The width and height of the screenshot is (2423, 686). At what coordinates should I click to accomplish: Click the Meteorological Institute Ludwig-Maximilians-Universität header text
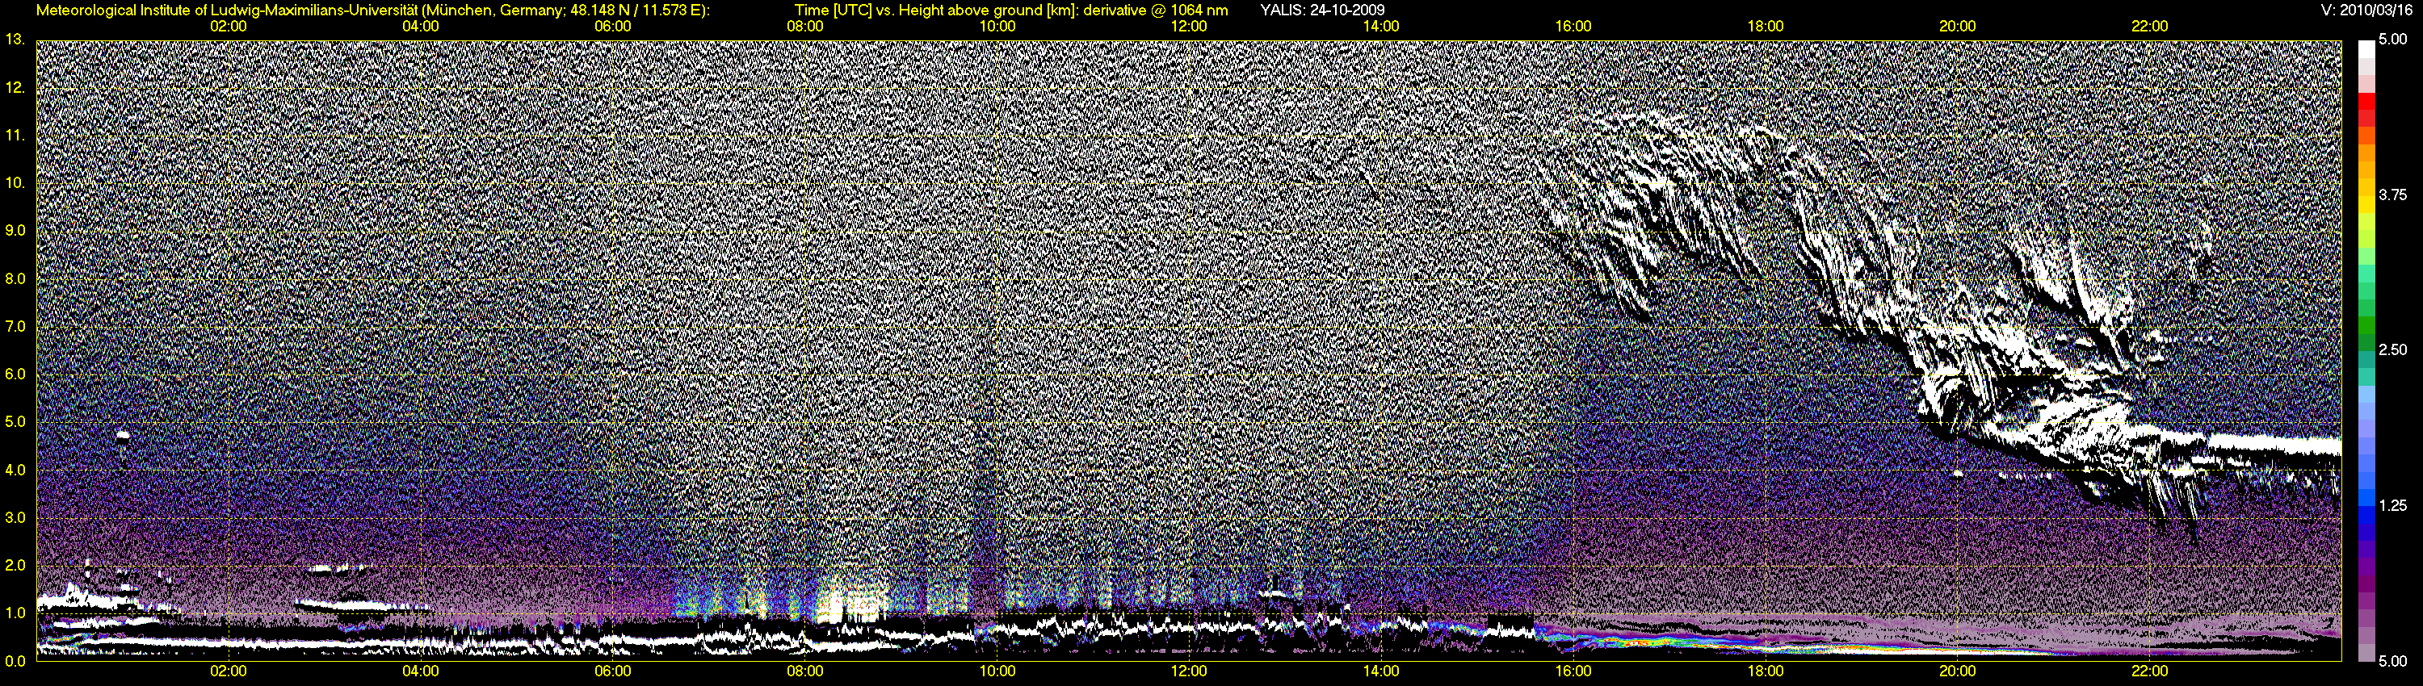pos(372,10)
